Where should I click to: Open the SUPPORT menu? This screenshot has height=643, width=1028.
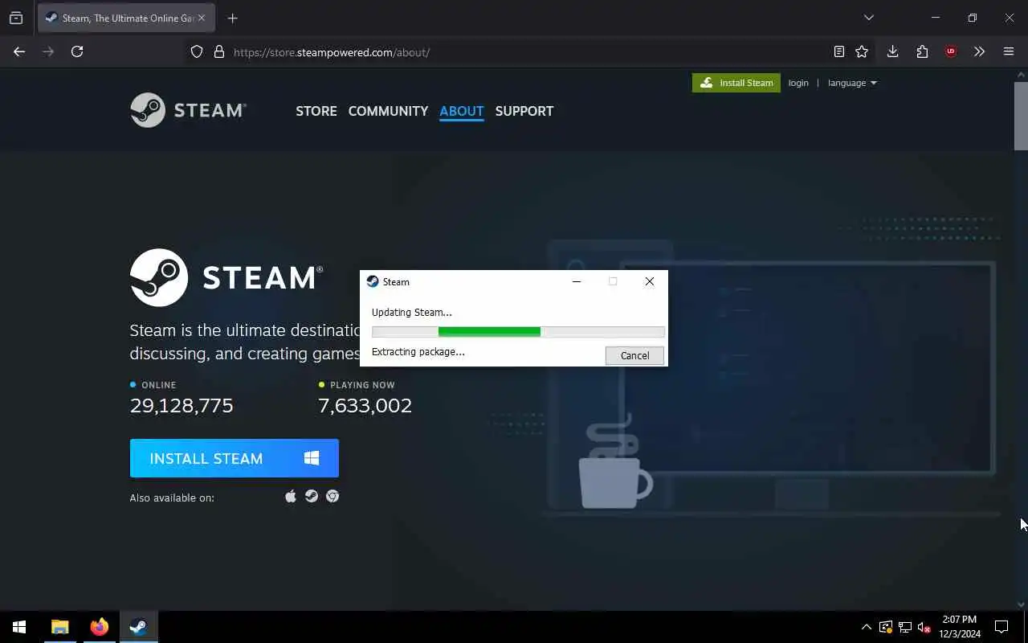pyautogui.click(x=524, y=111)
